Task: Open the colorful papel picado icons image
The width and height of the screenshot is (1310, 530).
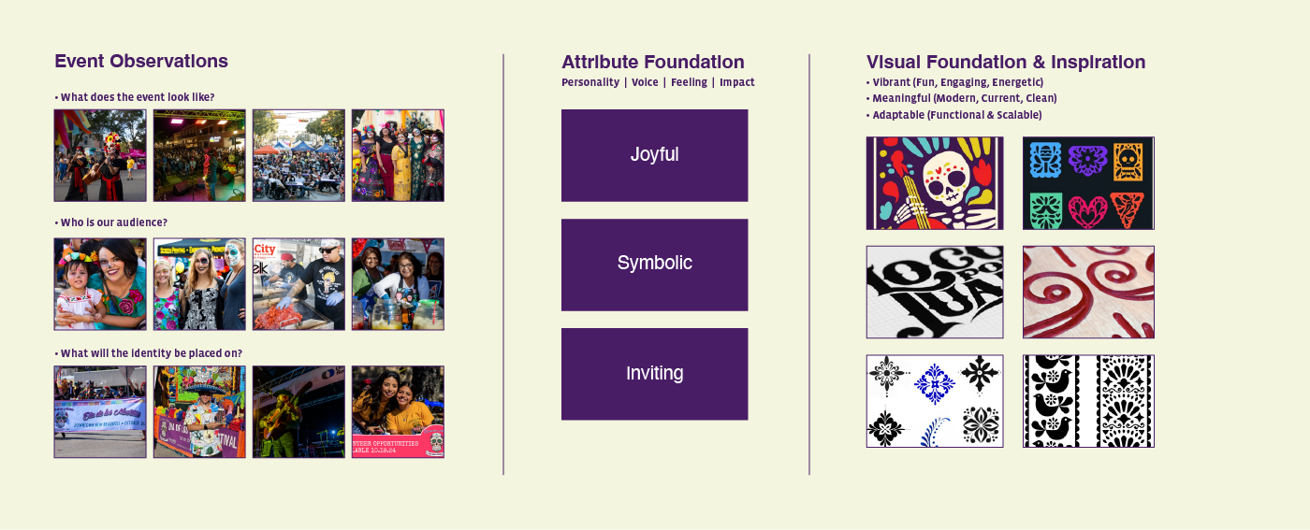Action: pos(1088,183)
